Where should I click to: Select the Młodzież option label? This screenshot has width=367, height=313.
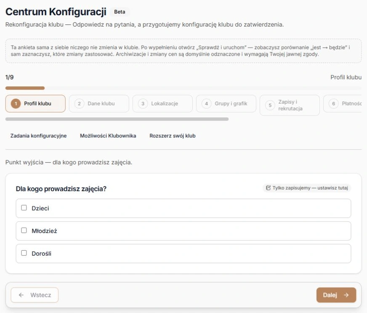(44, 231)
